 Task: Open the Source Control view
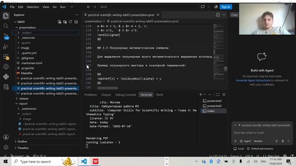[x=6, y=36]
